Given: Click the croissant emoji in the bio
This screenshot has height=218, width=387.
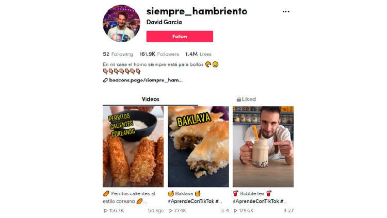Looking at the screenshot, I should (208, 64).
